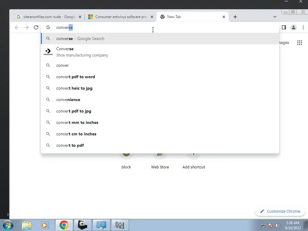Choose 'convert cm to inches' suggestion
This screenshot has height=231, width=308.
pyautogui.click(x=160, y=134)
